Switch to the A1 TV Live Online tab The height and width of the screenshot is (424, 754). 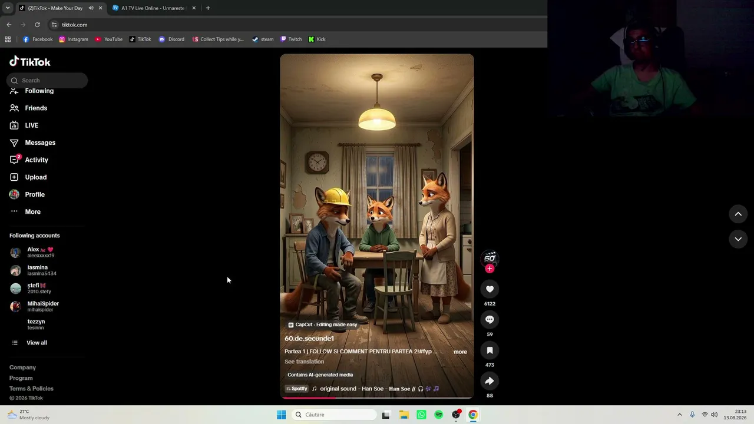[153, 8]
